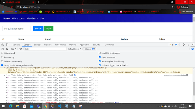This screenshot has width=195, height=109.
Task: Enable Preserve log checkbox
Action: coord(2,57)
